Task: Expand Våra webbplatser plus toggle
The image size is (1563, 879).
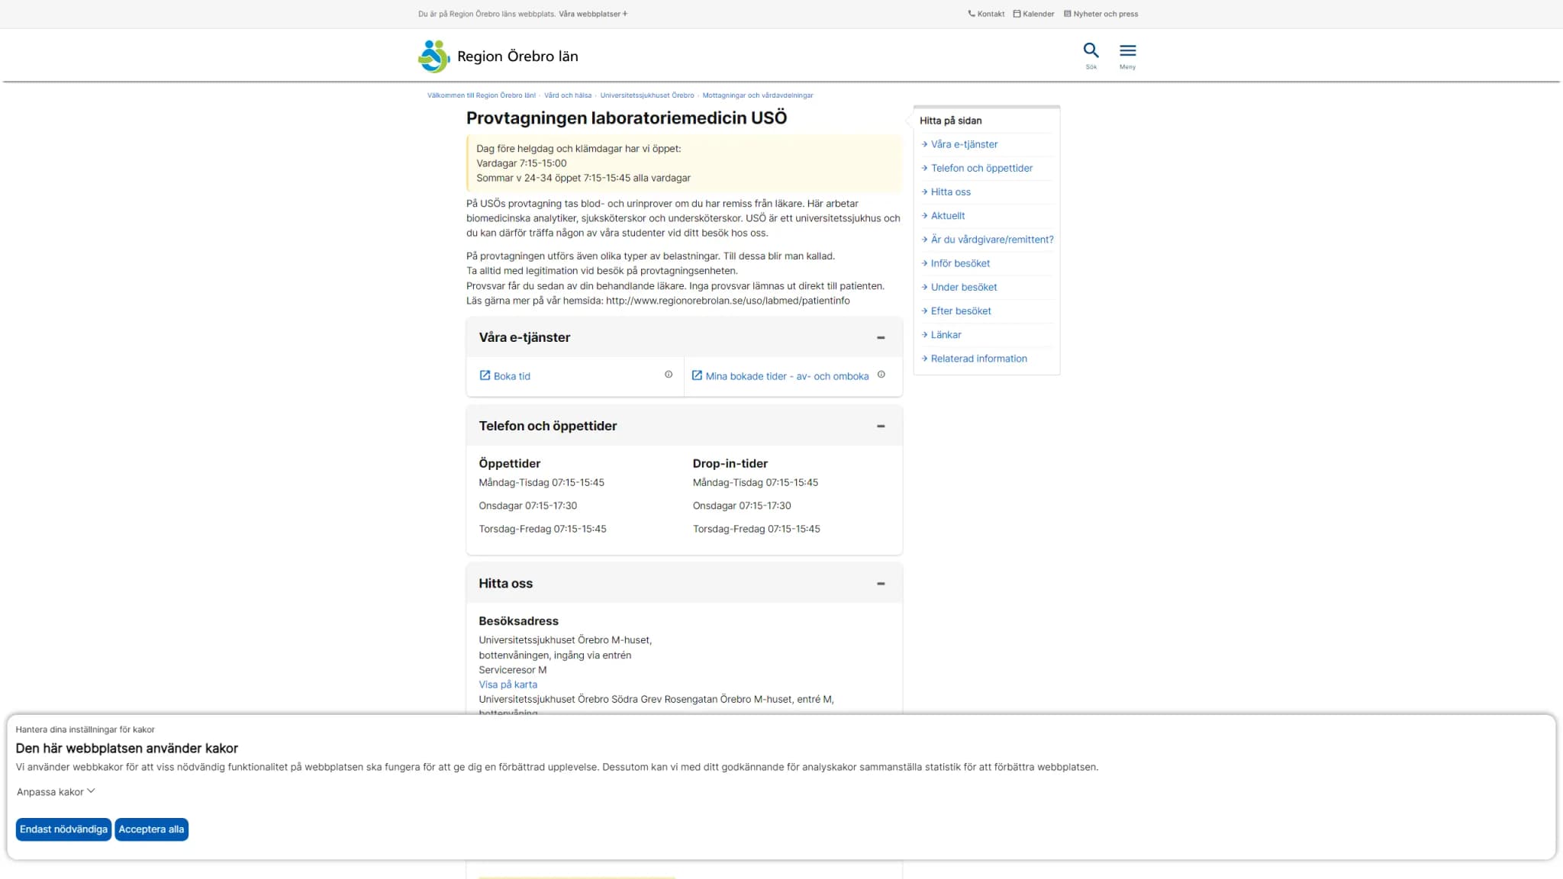Action: pos(593,14)
